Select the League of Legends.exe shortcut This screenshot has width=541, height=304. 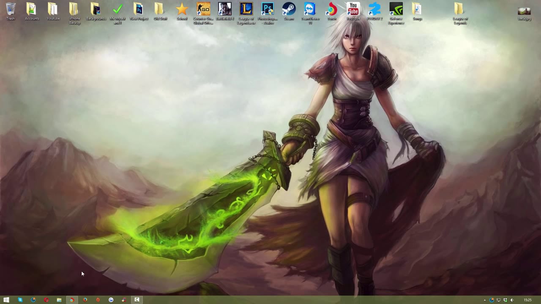[246, 13]
